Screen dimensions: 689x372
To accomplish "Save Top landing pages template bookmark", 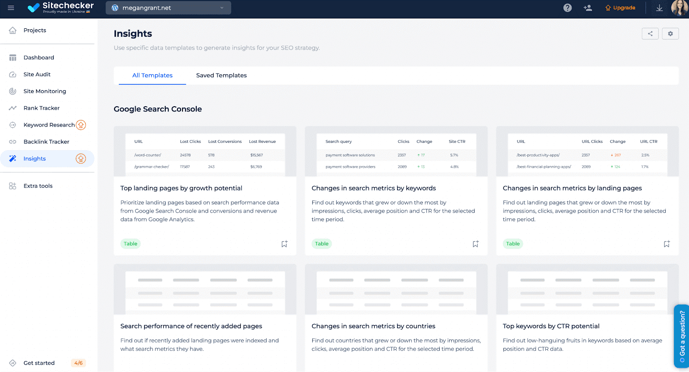I will (x=284, y=244).
